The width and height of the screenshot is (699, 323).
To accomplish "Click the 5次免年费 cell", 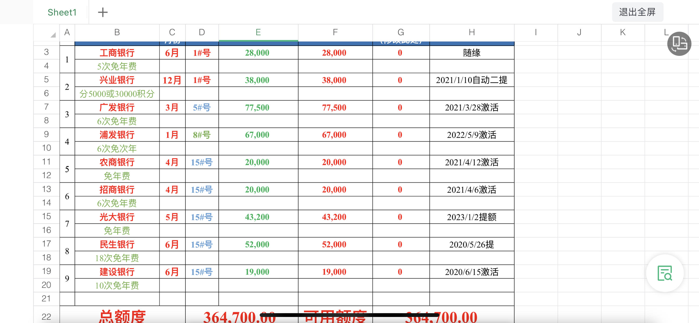I will [117, 66].
